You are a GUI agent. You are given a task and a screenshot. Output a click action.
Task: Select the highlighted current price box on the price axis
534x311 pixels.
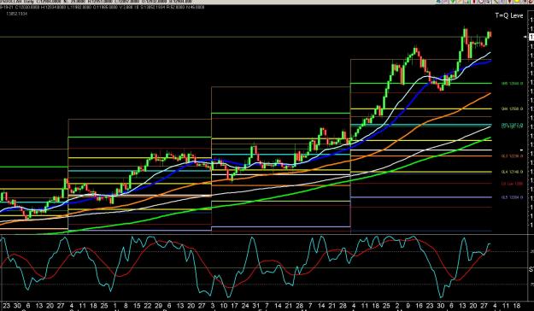click(531, 37)
